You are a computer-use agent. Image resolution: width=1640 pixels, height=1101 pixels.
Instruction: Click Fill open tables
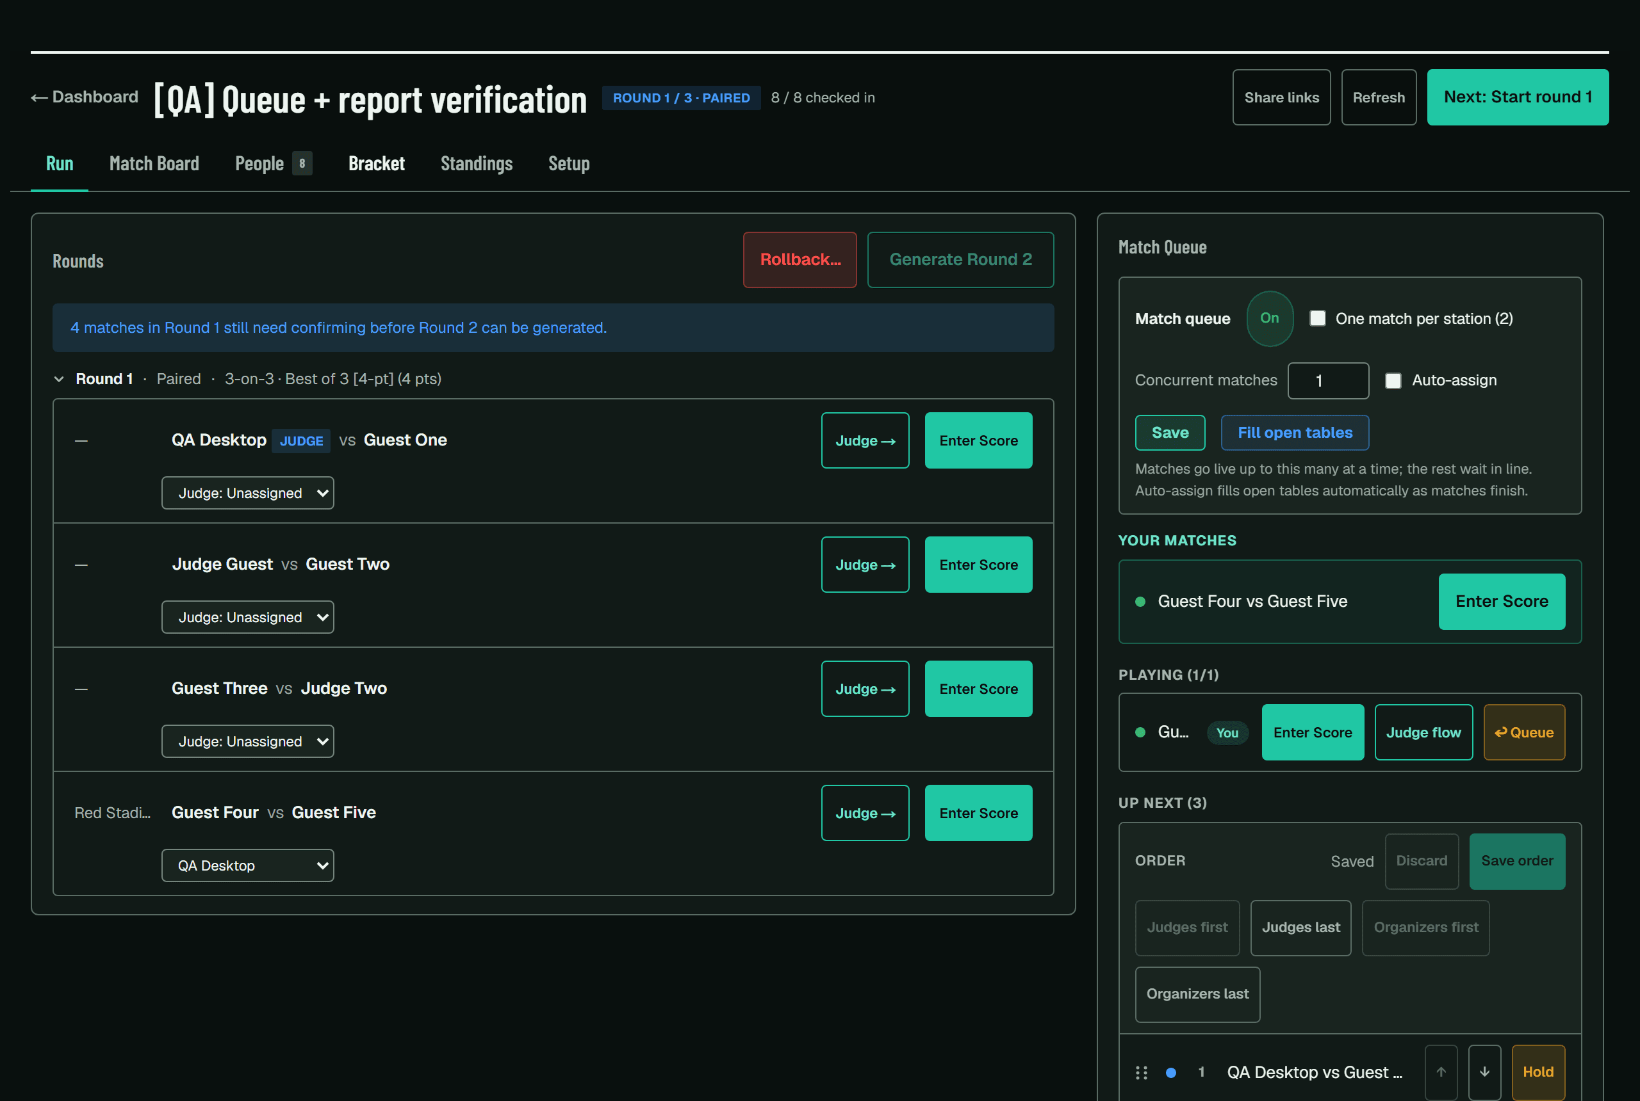click(1294, 433)
